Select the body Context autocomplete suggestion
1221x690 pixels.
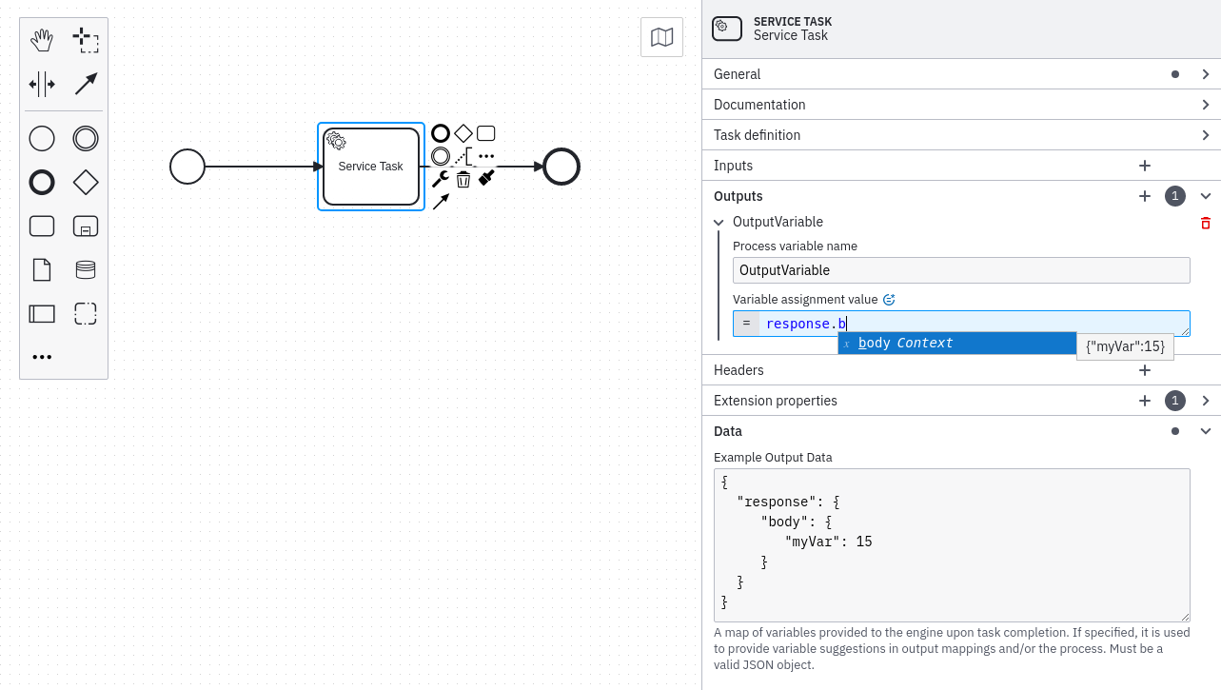[x=956, y=343]
